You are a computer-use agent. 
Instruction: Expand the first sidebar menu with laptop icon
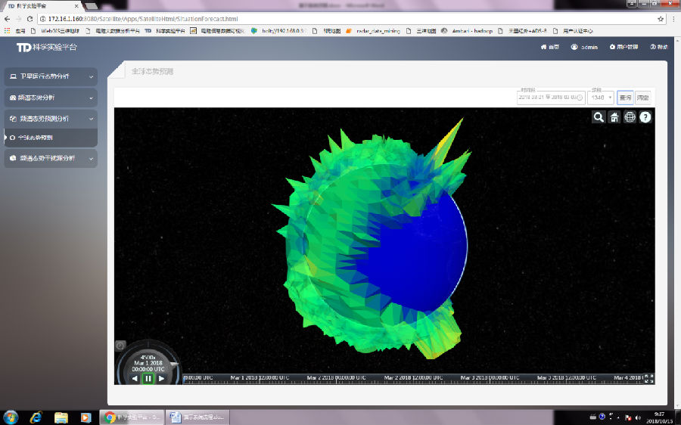click(x=51, y=77)
